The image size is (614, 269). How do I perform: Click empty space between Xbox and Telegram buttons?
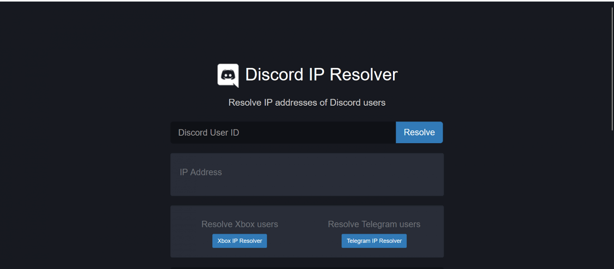(305, 241)
